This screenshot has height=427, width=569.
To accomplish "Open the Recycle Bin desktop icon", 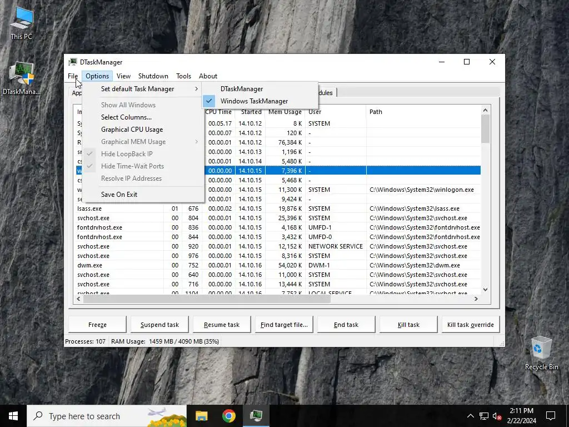I will (x=541, y=353).
